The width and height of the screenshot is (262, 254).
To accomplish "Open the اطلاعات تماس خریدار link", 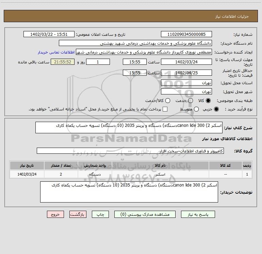I will click(x=56, y=52).
